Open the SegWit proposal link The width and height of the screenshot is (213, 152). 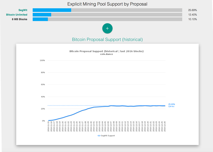pos(23,10)
